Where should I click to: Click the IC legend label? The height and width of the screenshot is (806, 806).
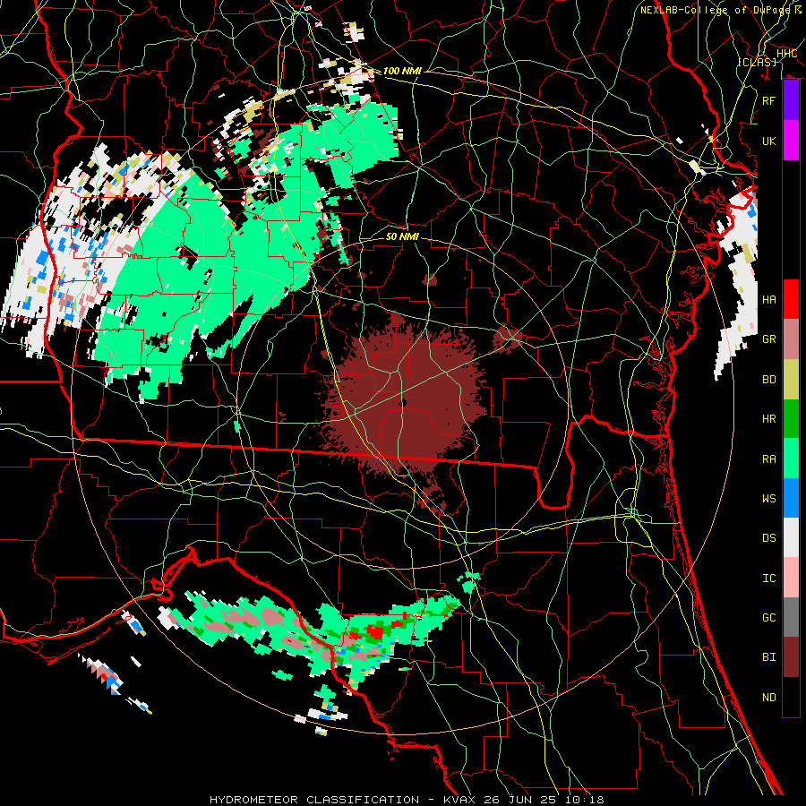click(769, 579)
